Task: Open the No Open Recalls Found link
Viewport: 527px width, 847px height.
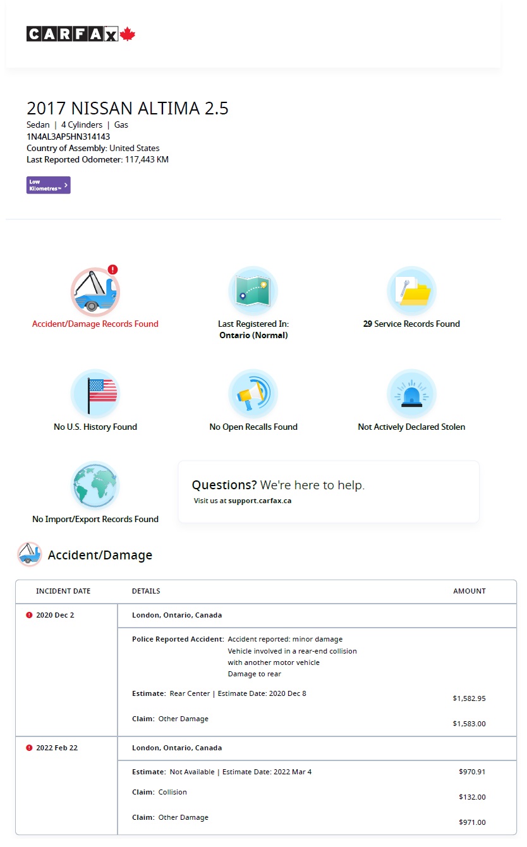Action: tap(253, 427)
